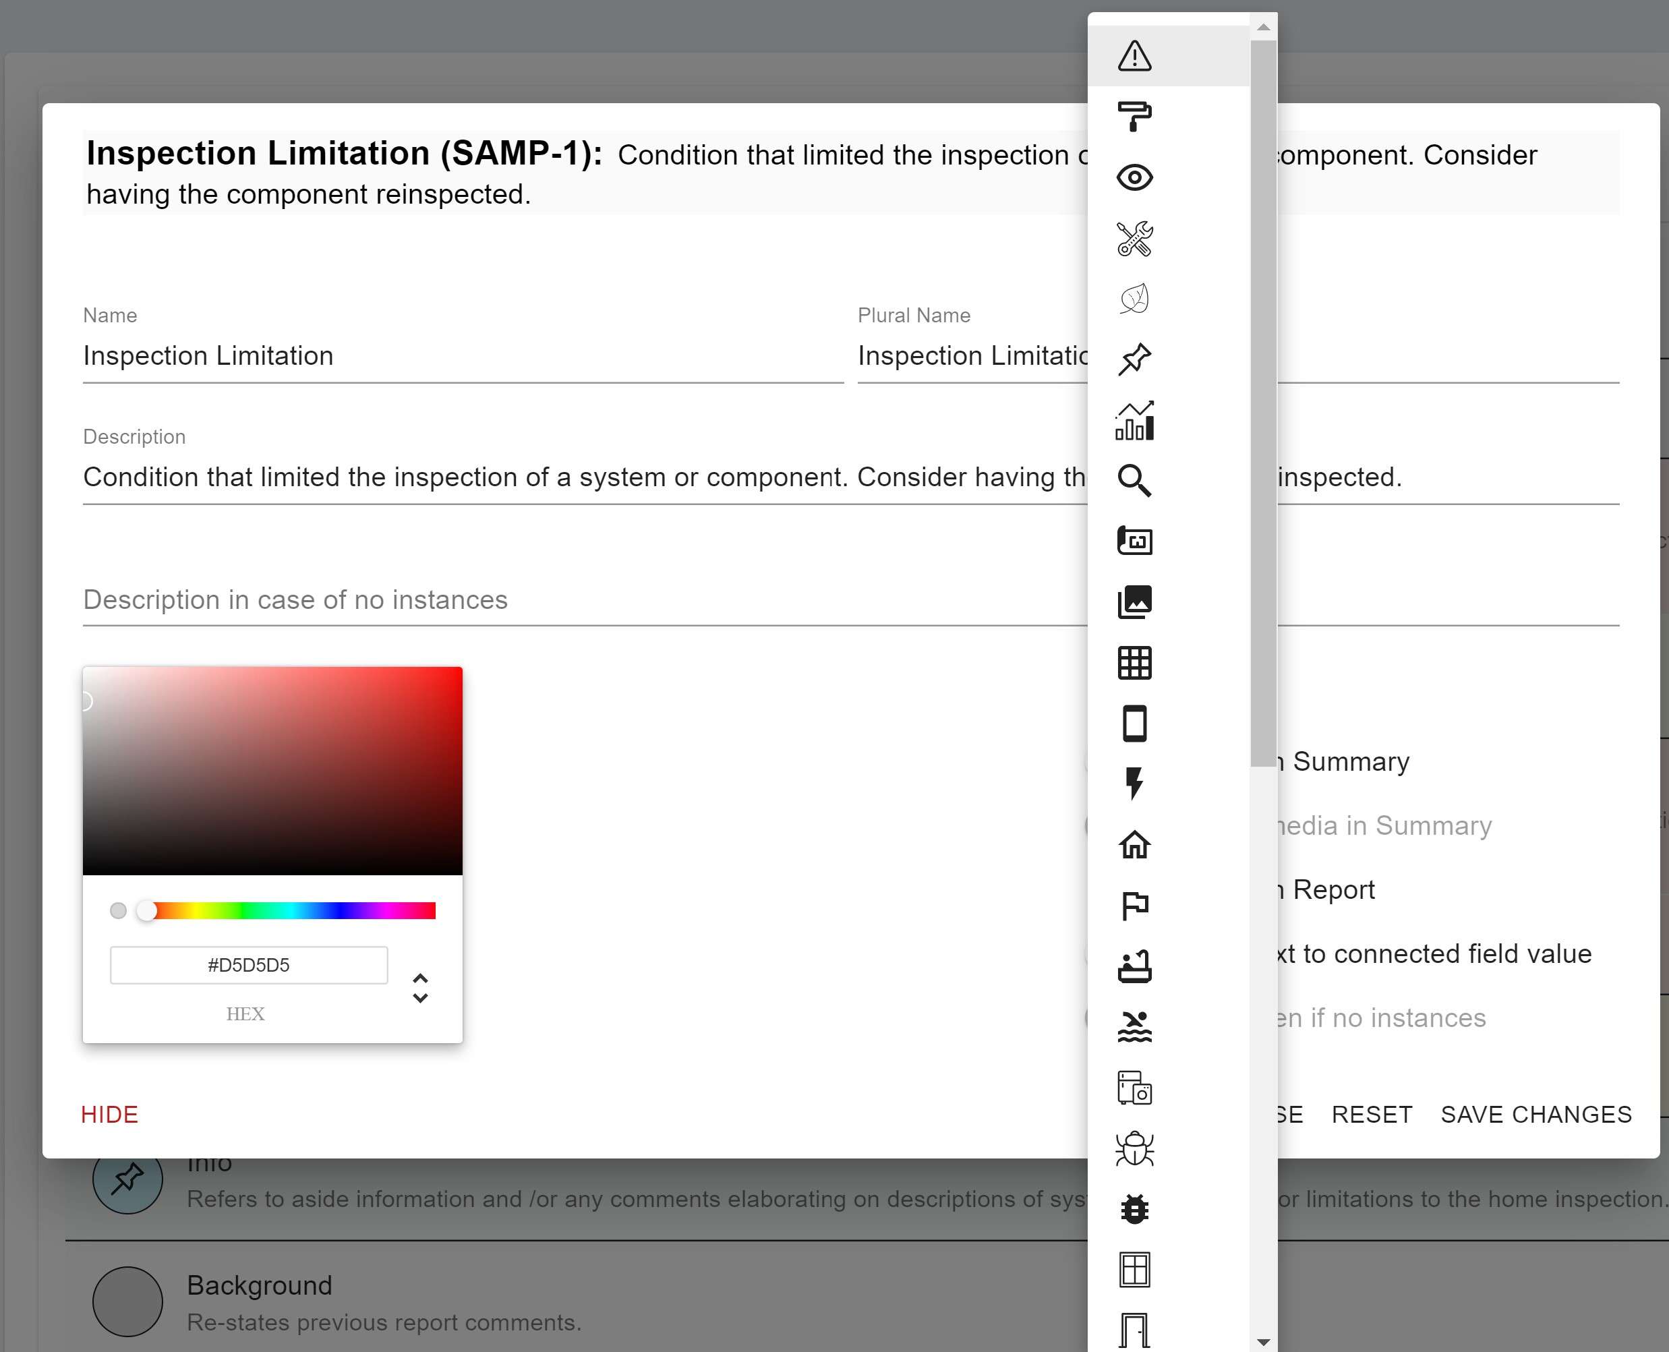The image size is (1669, 1352).
Task: Select the crossed wrench and screwdriver icon
Action: [x=1134, y=238]
